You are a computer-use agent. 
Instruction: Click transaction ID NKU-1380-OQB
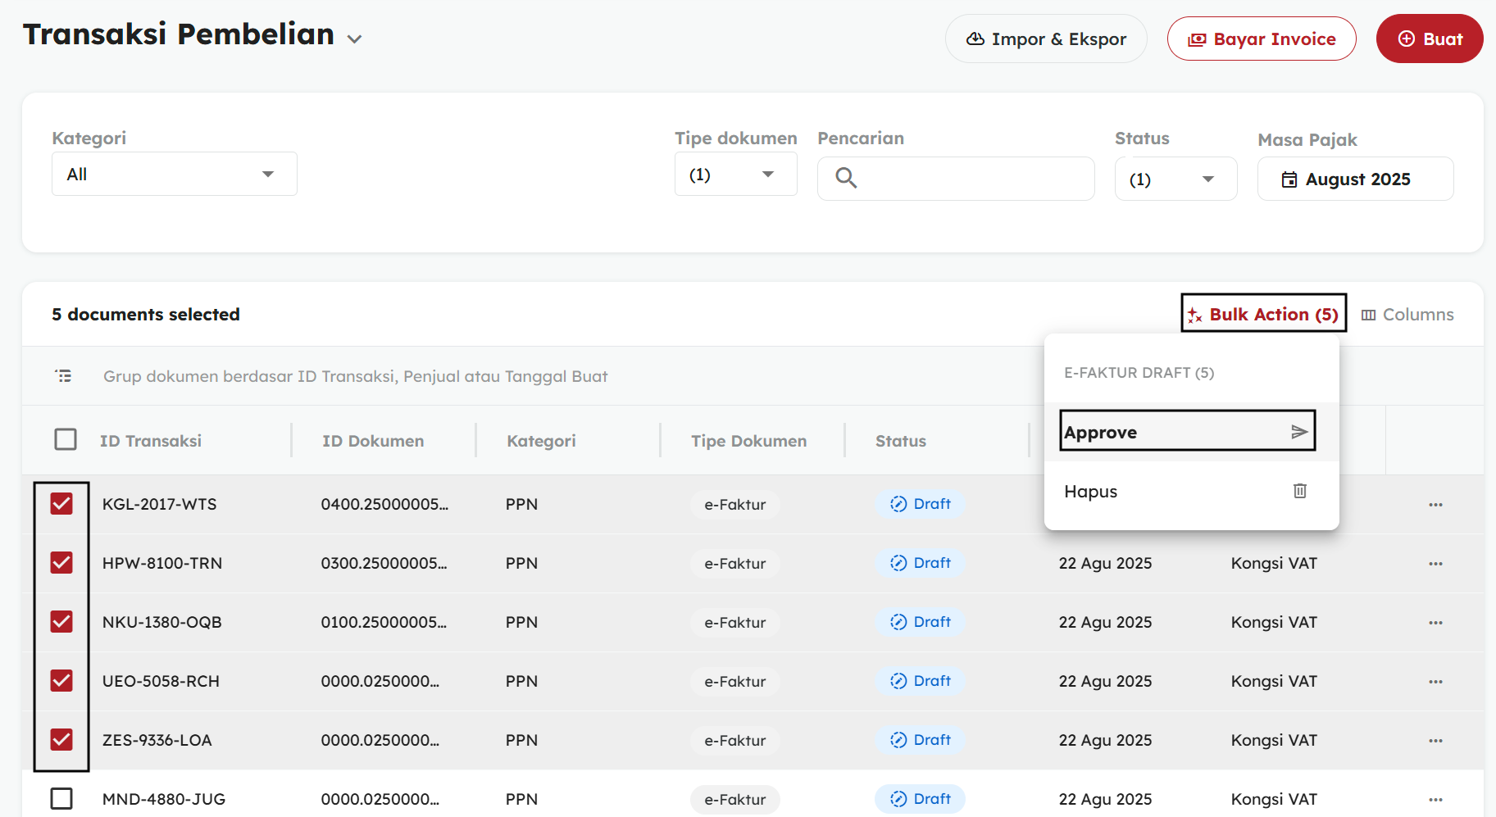pos(162,622)
